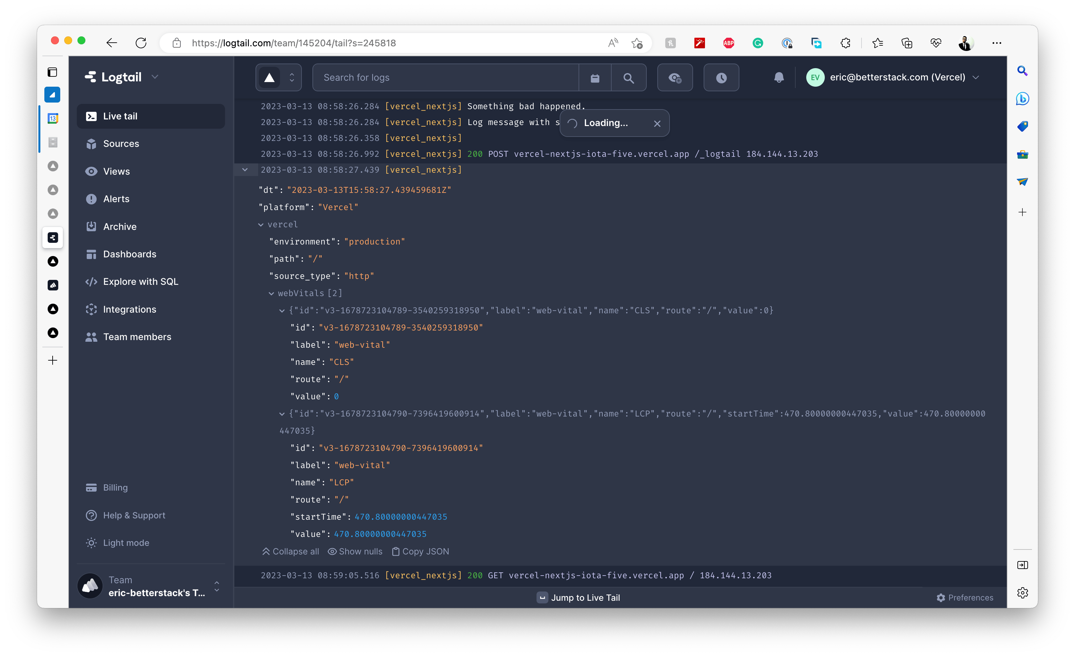Open the ABP Adblock Plus extension
The image size is (1075, 657).
[728, 43]
